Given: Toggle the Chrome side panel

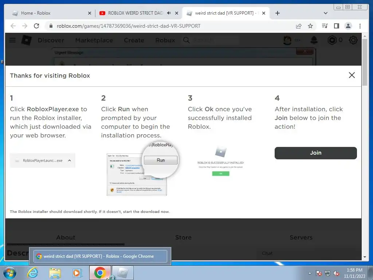Looking at the screenshot, I should 336,26.
